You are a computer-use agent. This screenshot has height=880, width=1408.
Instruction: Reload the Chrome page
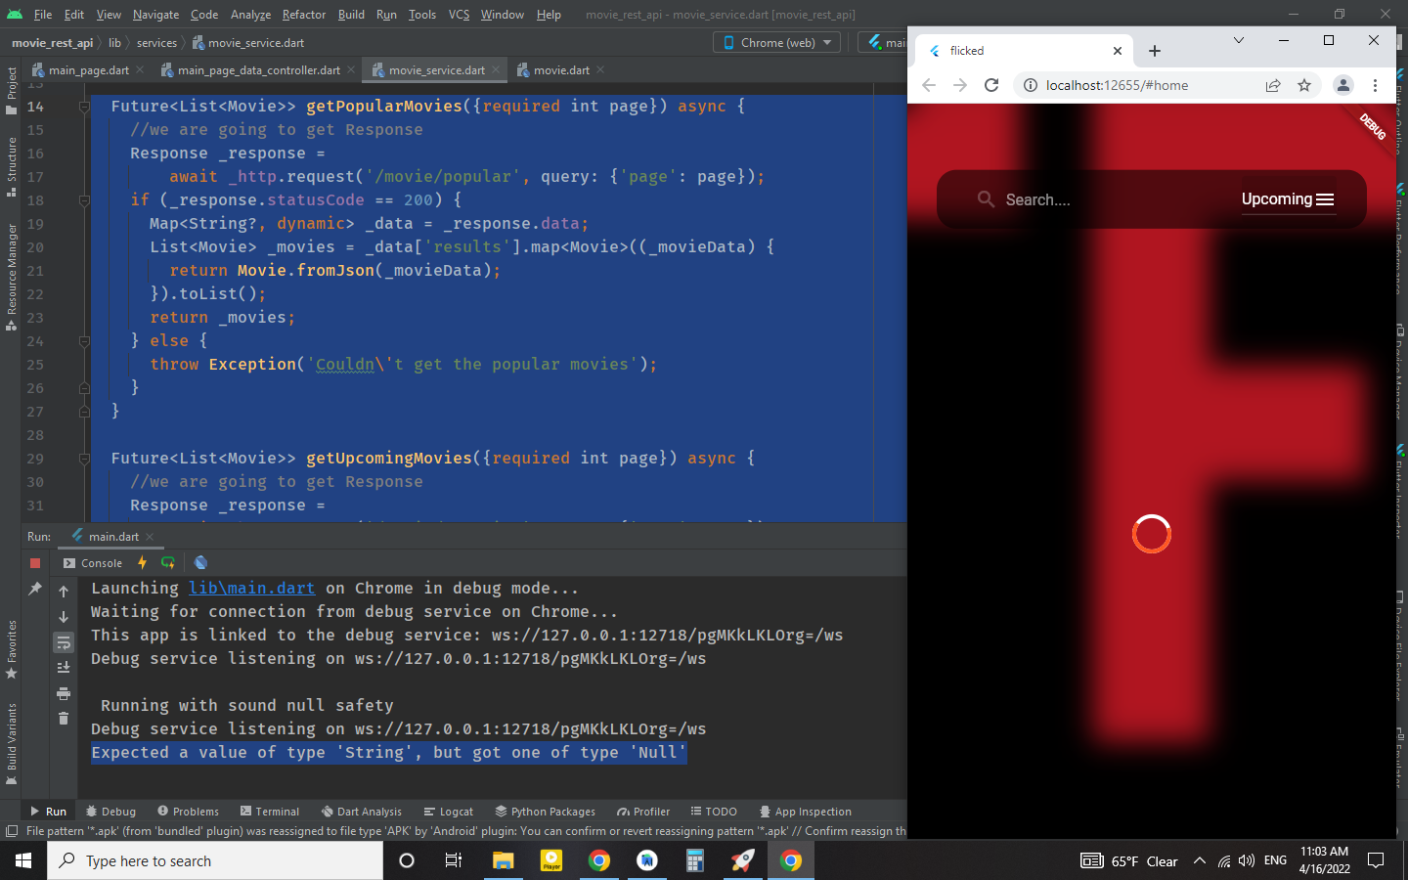[x=991, y=85]
